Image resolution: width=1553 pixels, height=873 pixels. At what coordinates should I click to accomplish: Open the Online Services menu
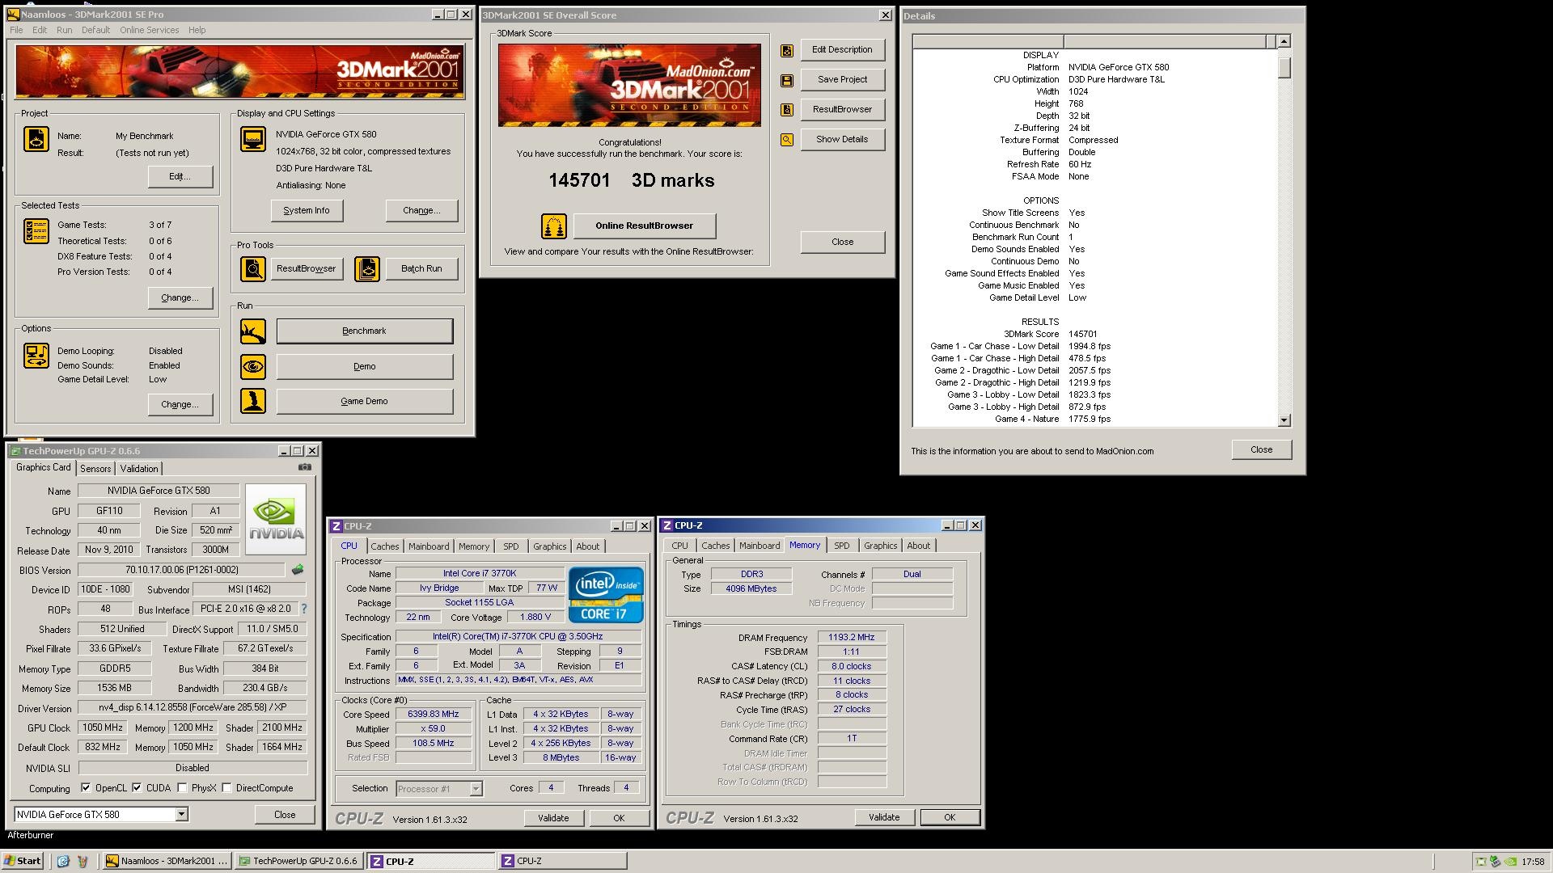[x=149, y=30]
